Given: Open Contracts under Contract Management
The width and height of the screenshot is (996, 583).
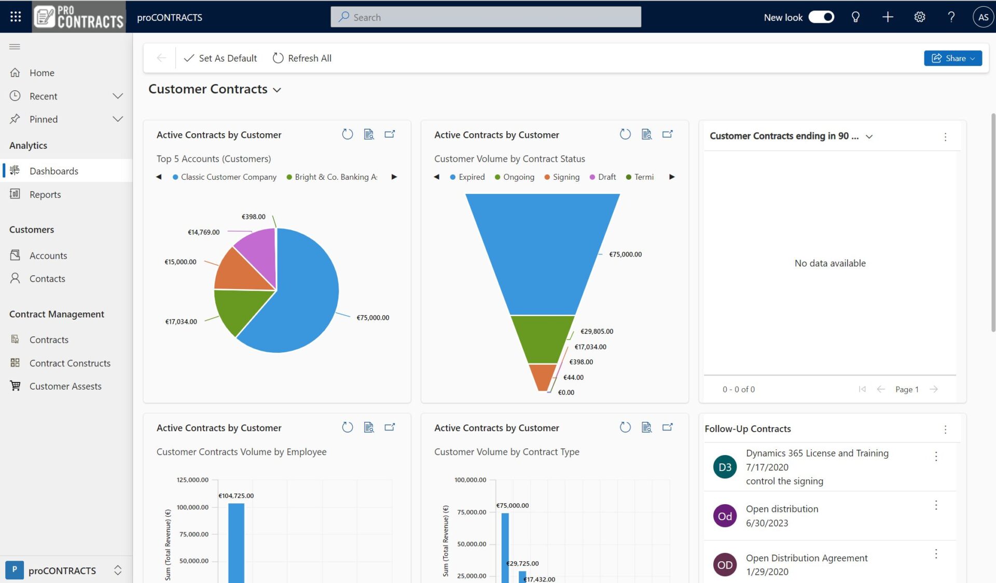Looking at the screenshot, I should click(x=49, y=339).
